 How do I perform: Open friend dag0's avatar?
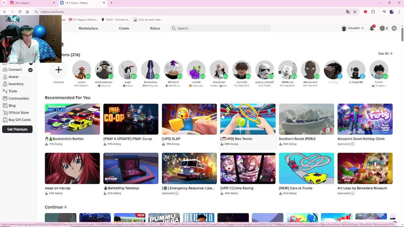tap(128, 70)
